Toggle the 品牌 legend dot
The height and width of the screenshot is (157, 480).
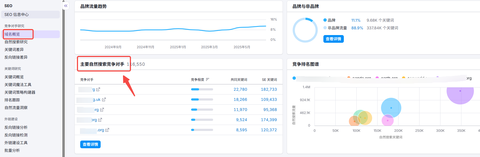click(325, 20)
